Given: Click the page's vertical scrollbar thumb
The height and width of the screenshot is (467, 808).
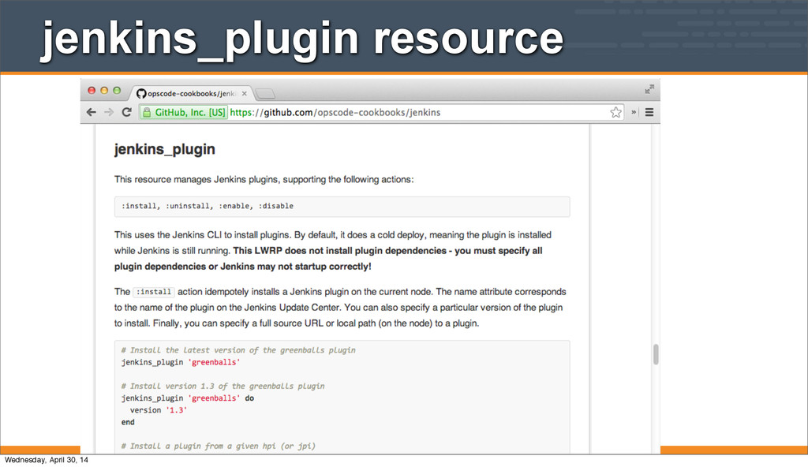Looking at the screenshot, I should click(656, 354).
